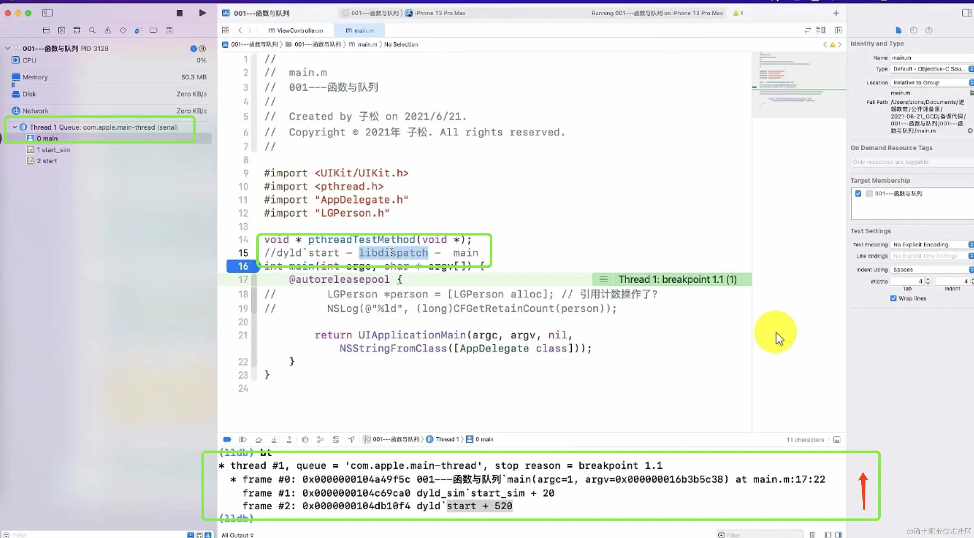Toggle the breakpoint on line 16

point(243,266)
